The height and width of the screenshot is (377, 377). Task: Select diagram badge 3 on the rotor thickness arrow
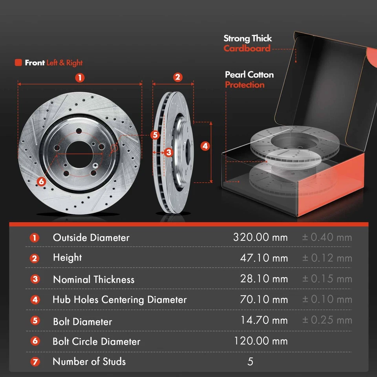pos(168,152)
